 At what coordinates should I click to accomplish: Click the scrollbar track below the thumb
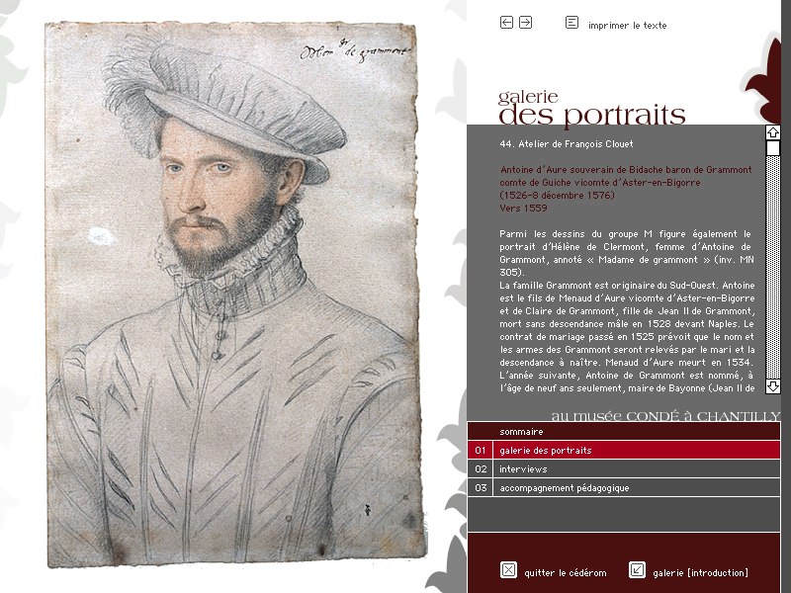(x=773, y=267)
